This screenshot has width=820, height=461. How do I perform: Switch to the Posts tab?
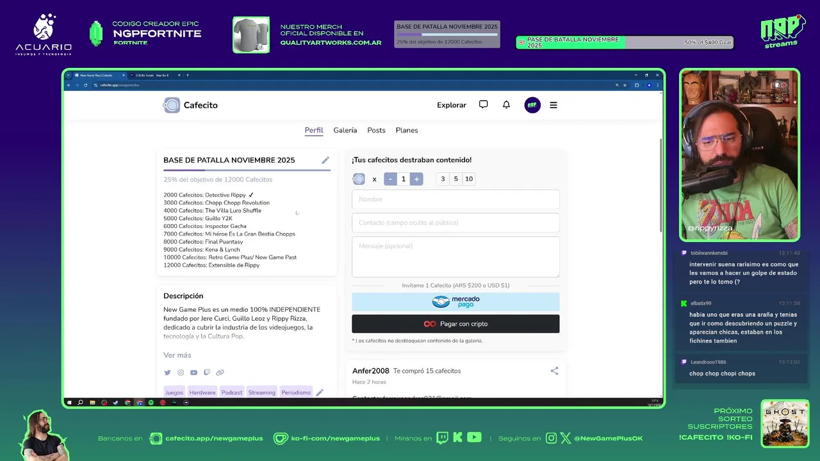click(376, 130)
